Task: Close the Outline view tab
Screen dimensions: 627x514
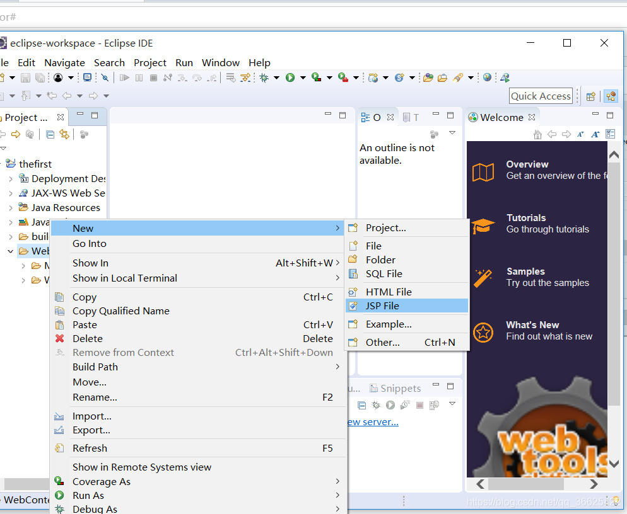Action: pos(390,117)
